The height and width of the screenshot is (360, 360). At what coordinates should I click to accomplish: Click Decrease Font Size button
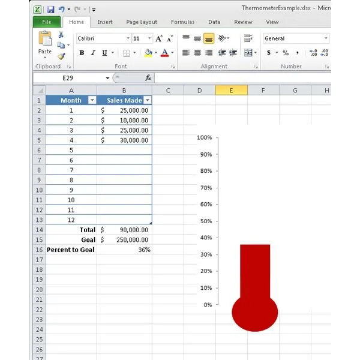coord(170,39)
